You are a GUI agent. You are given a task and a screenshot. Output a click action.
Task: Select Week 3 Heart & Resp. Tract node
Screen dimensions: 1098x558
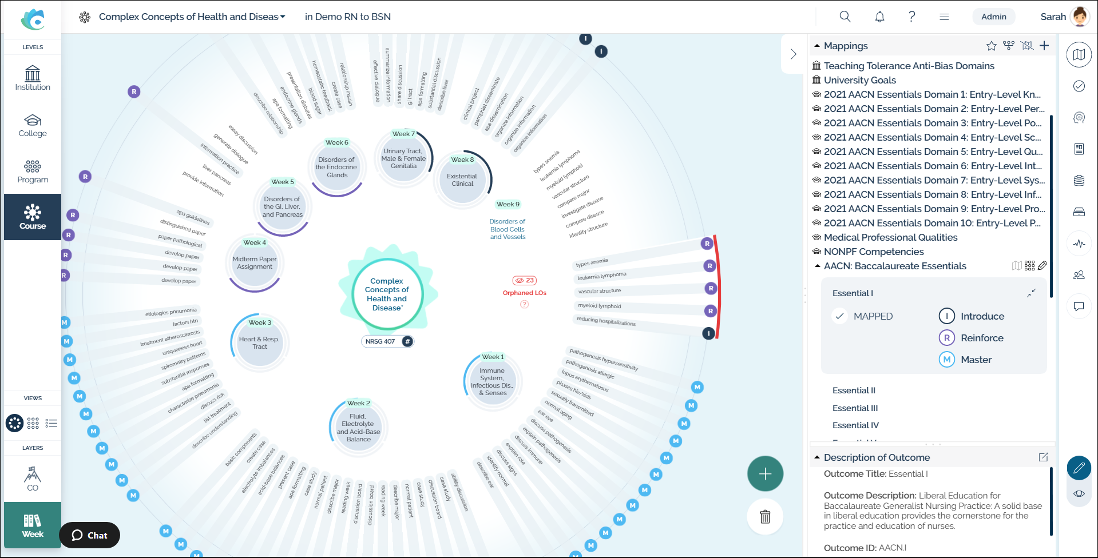[260, 342]
